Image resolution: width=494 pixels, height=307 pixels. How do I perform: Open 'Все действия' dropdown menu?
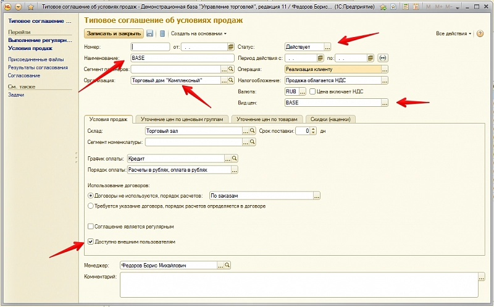(454, 33)
